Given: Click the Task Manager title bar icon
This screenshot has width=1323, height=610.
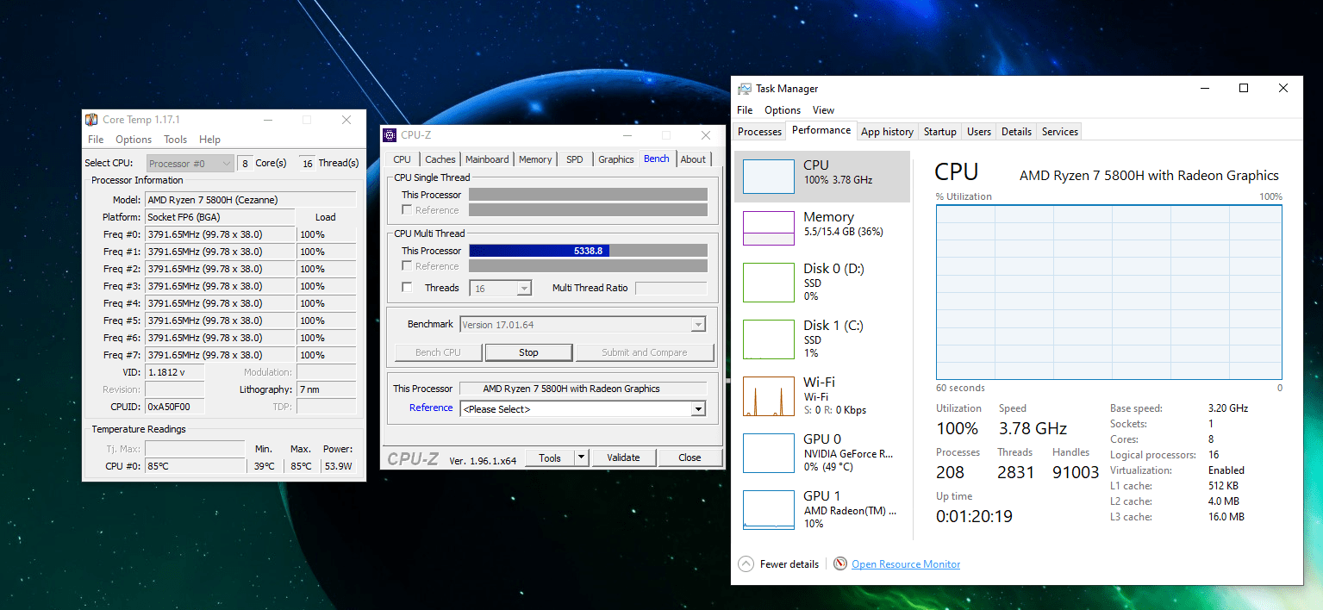Looking at the screenshot, I should click(745, 89).
